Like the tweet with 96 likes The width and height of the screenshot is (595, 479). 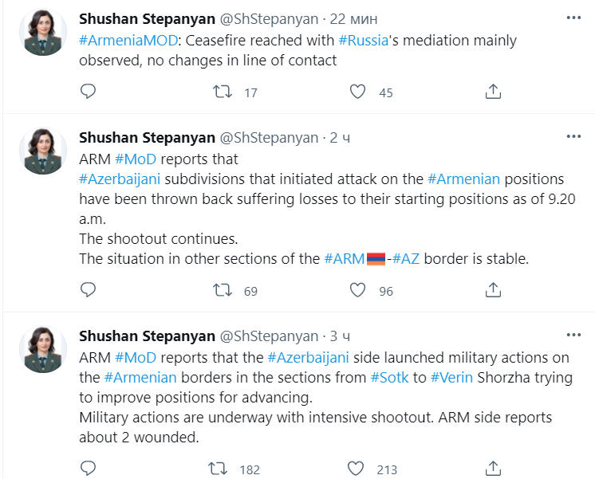359,290
